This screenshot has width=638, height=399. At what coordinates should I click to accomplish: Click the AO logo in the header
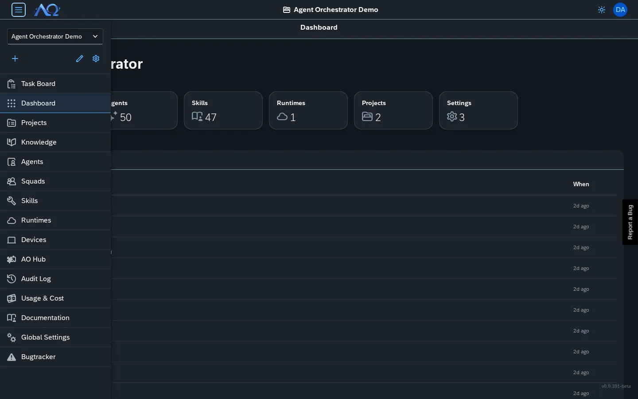[x=47, y=10]
